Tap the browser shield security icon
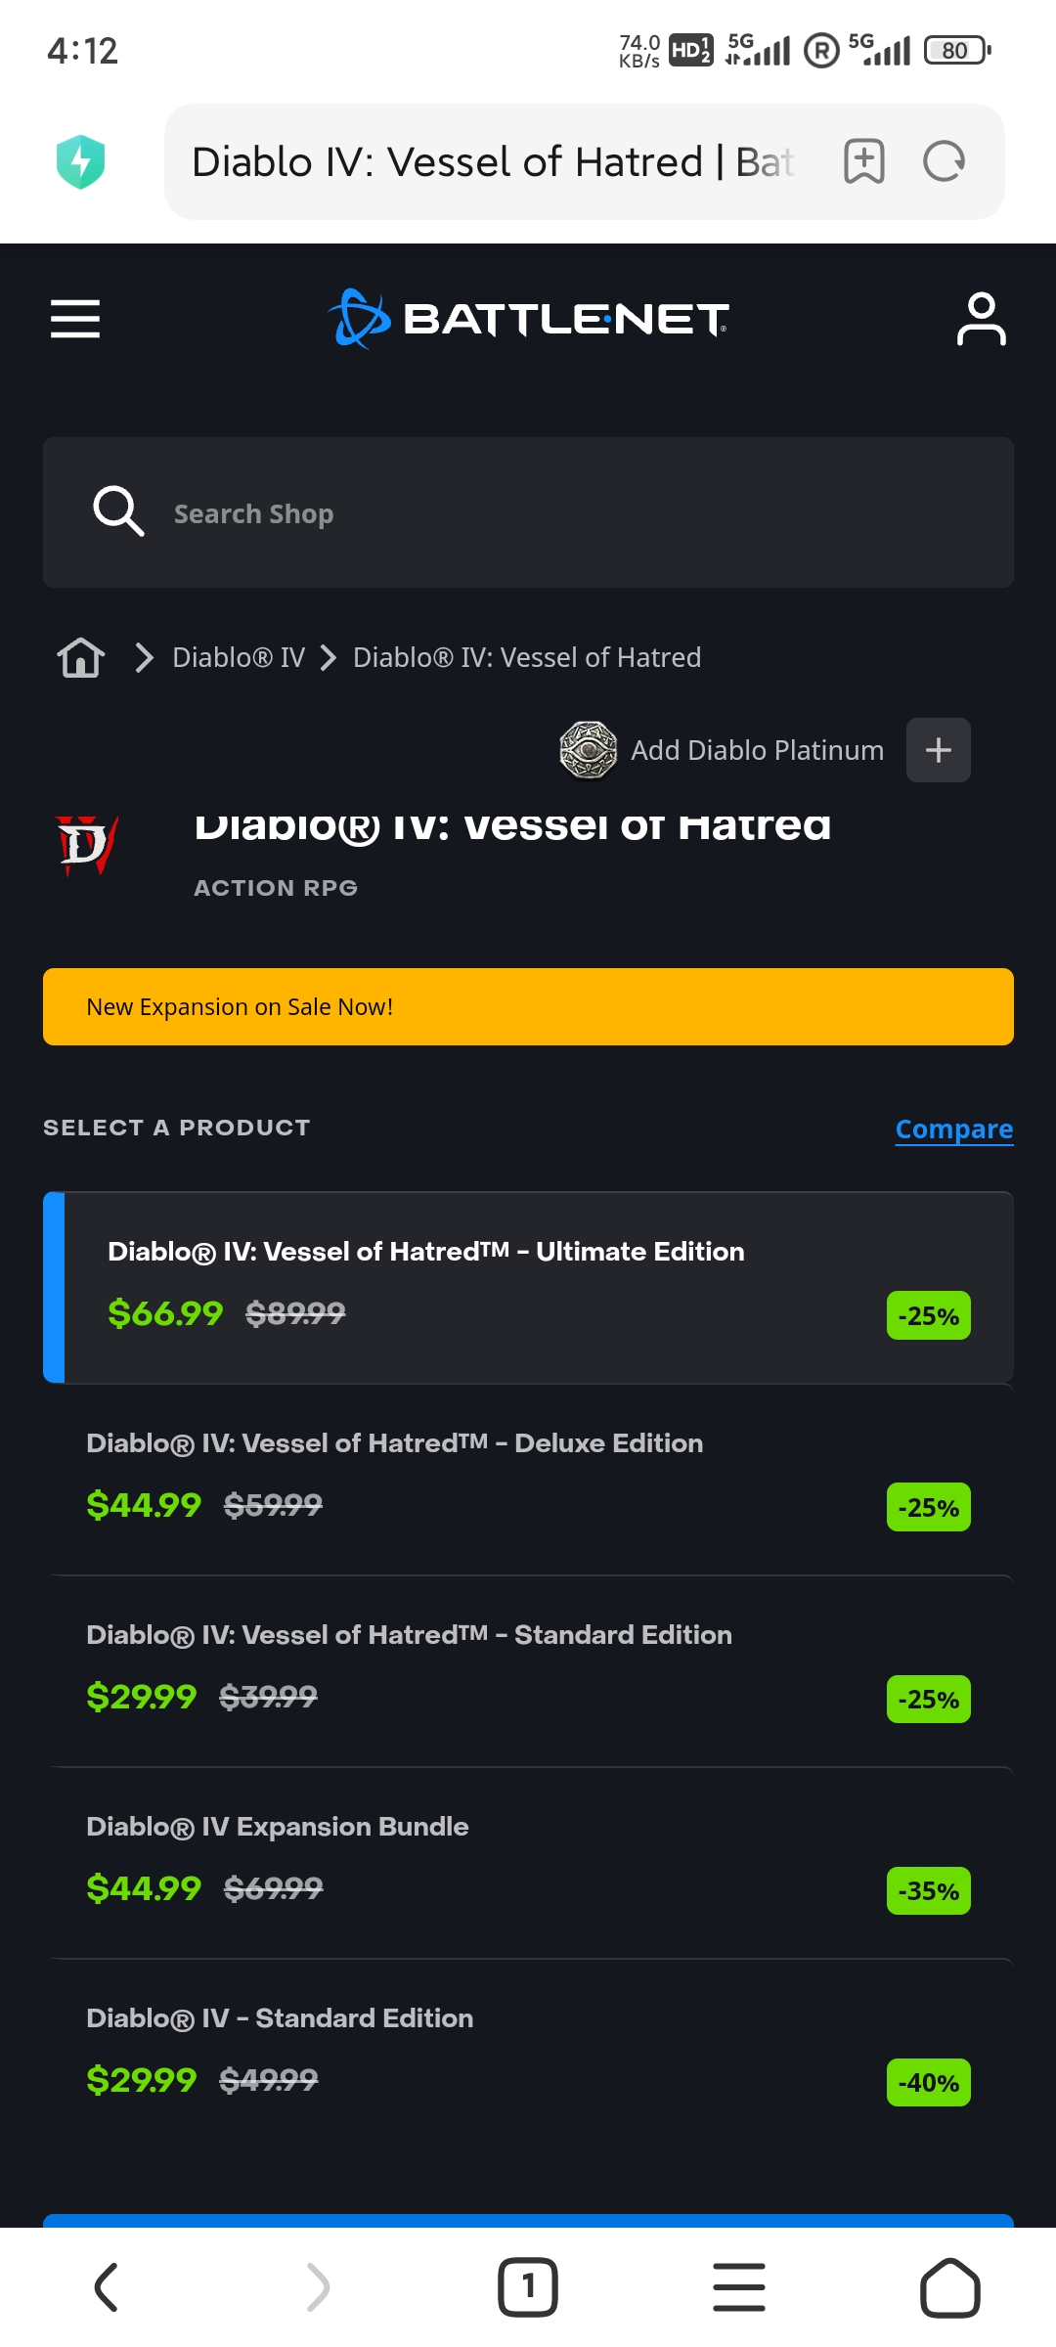Image resolution: width=1056 pixels, height=2347 pixels. (x=81, y=161)
